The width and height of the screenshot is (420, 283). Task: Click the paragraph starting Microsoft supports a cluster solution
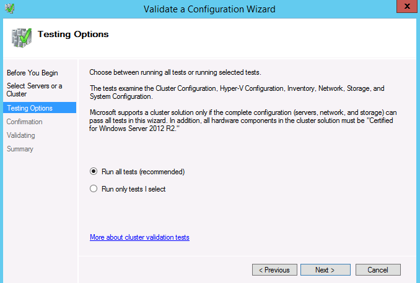(x=243, y=120)
